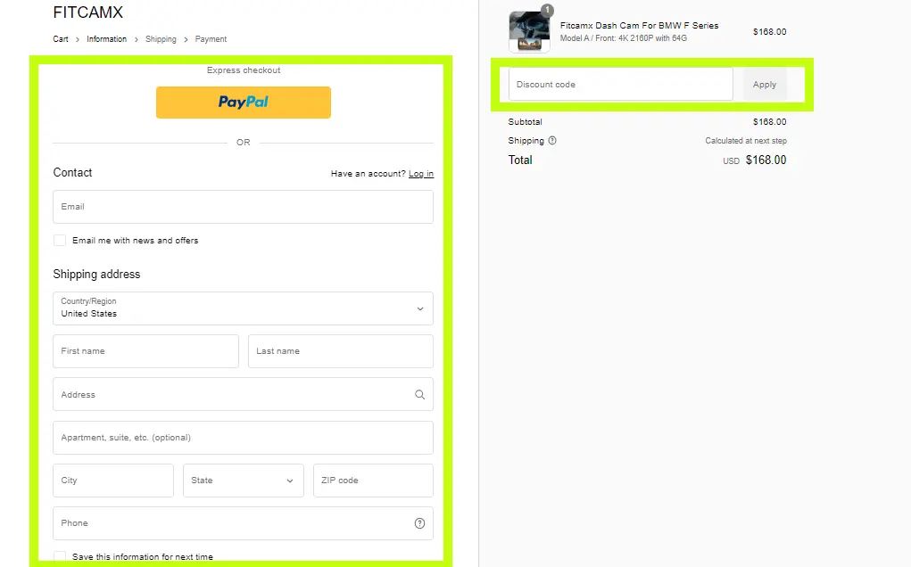This screenshot has width=911, height=567.
Task: Click the Model A product variant text
Action: click(624, 38)
